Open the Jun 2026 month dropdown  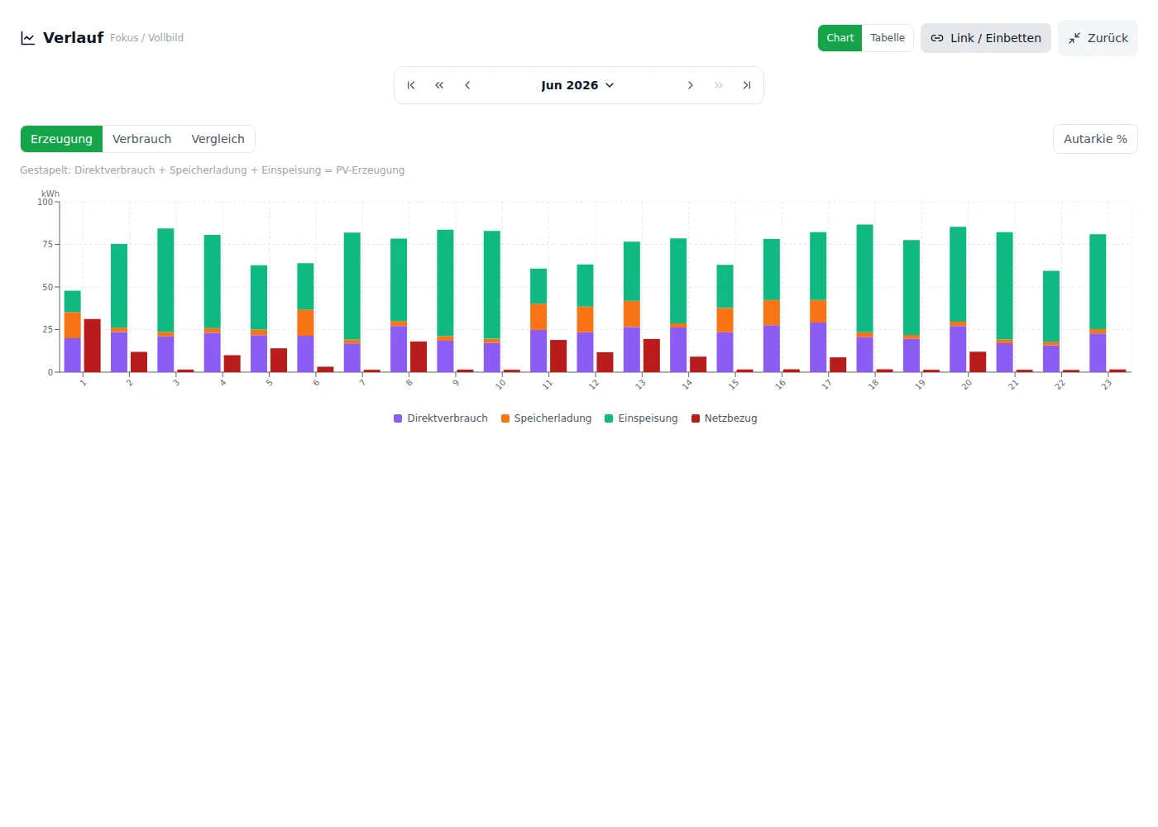point(578,85)
